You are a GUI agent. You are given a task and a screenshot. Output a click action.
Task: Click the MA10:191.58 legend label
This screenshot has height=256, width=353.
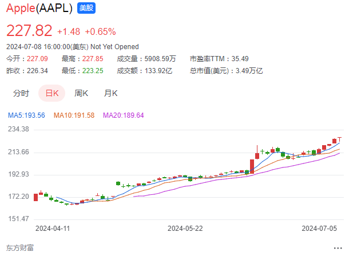pyautogui.click(x=74, y=115)
